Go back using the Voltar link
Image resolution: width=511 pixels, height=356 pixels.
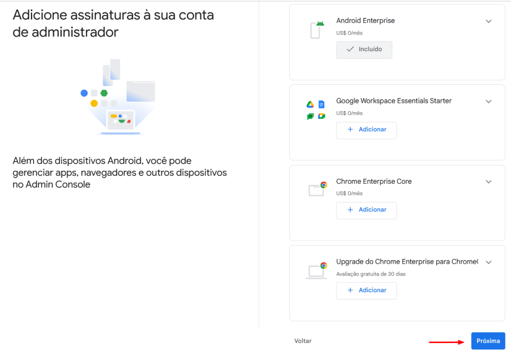pos(303,341)
